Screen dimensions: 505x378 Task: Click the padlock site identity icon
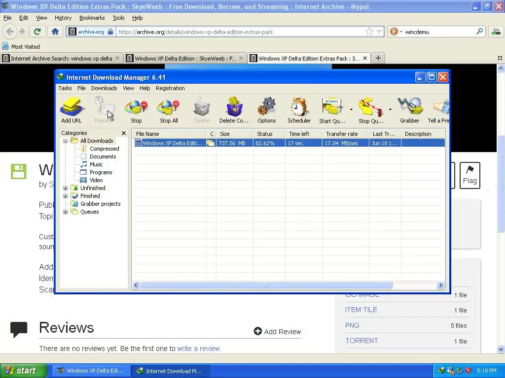110,31
